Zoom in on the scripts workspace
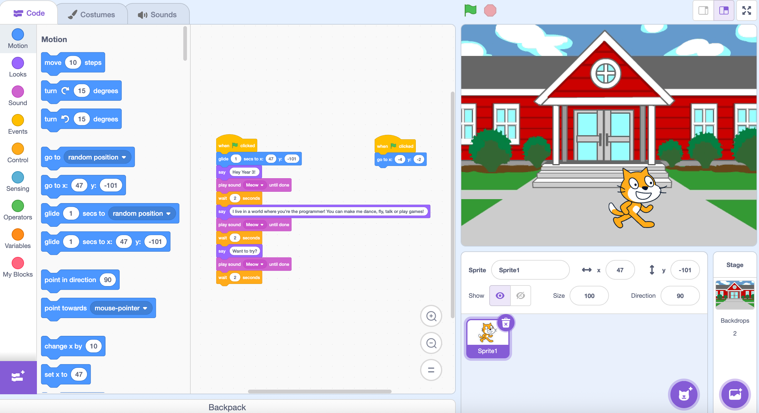The height and width of the screenshot is (413, 759). coord(431,316)
